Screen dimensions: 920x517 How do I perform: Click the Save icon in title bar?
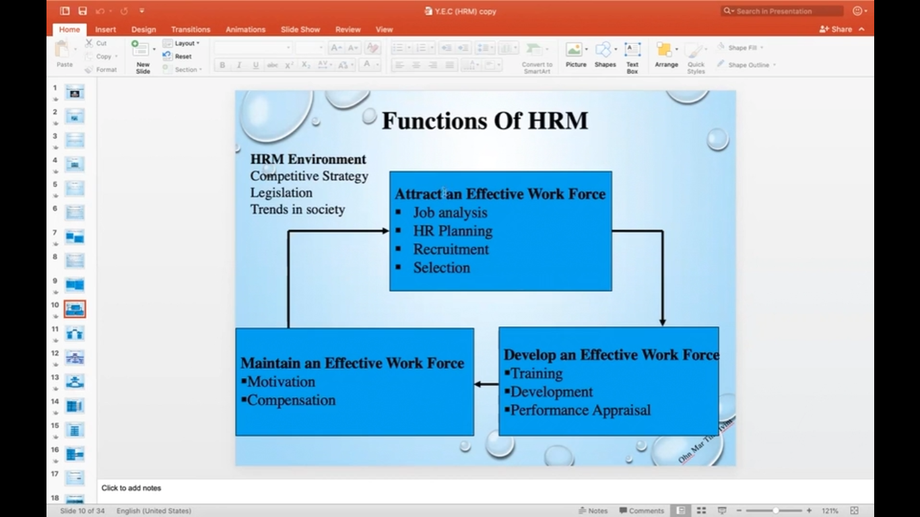click(x=82, y=11)
